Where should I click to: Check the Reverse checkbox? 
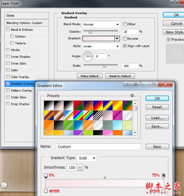click(x=125, y=38)
